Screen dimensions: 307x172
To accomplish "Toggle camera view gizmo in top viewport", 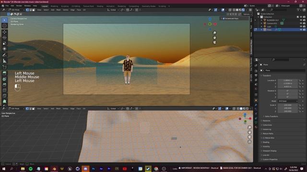I will pos(214,42).
